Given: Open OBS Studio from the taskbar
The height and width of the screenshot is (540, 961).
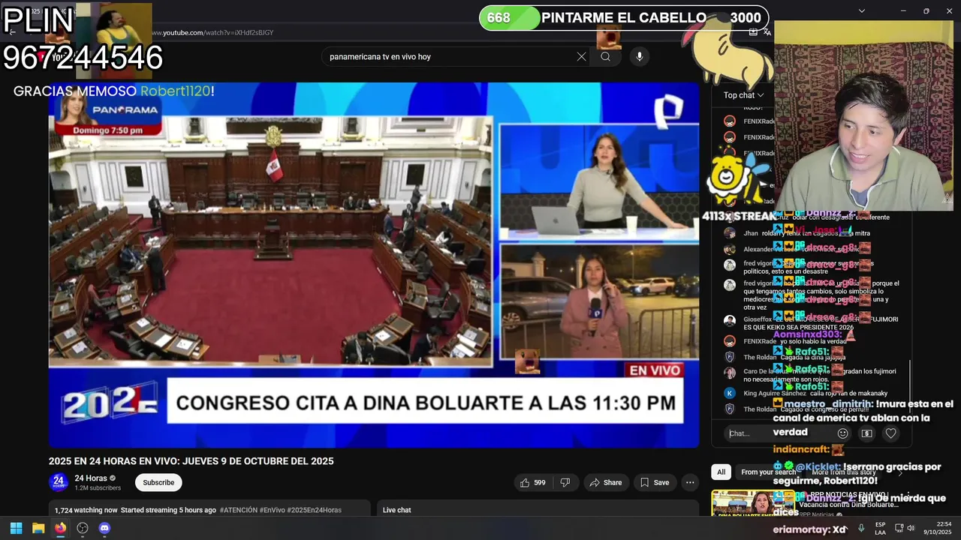Looking at the screenshot, I should pyautogui.click(x=83, y=528).
